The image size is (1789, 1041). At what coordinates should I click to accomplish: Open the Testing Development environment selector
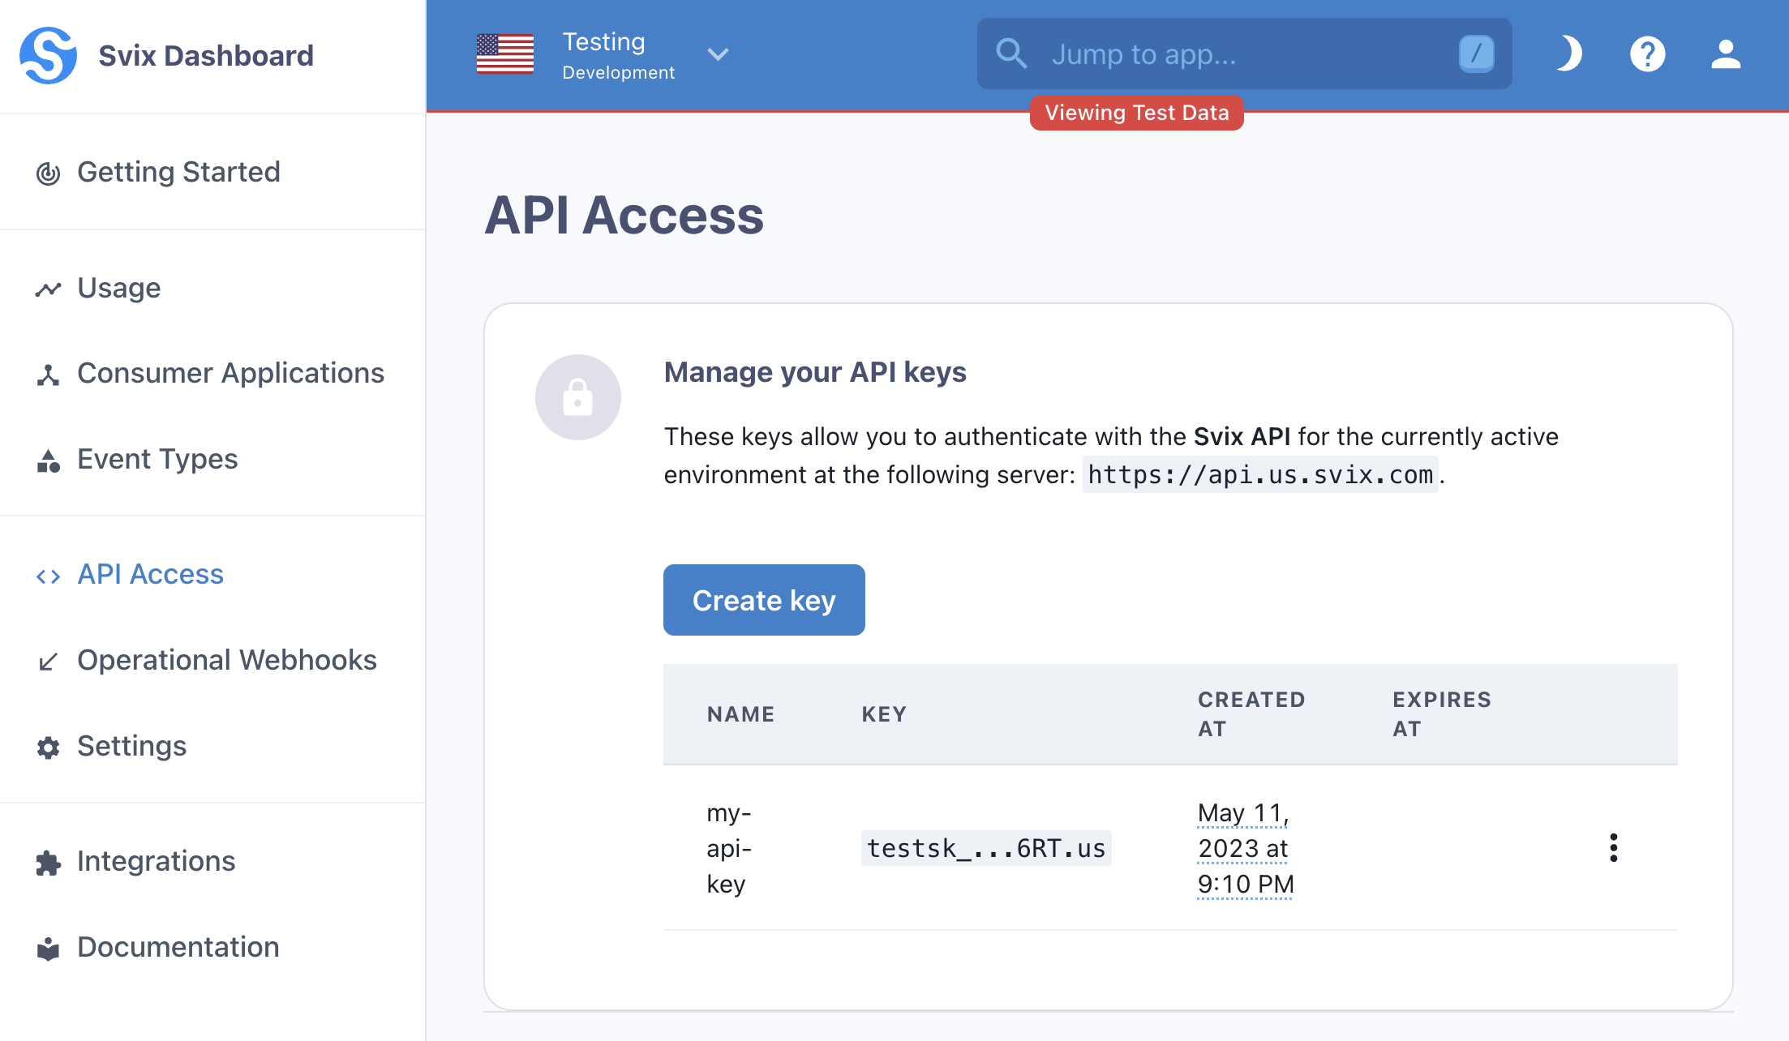(x=618, y=54)
